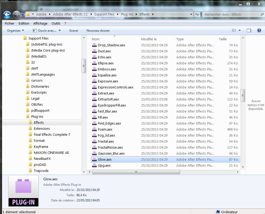Click the search field for Effects
The image size is (265, 214).
[x=231, y=14]
